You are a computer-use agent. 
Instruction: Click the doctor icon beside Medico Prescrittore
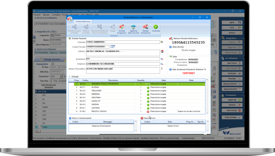point(162,69)
